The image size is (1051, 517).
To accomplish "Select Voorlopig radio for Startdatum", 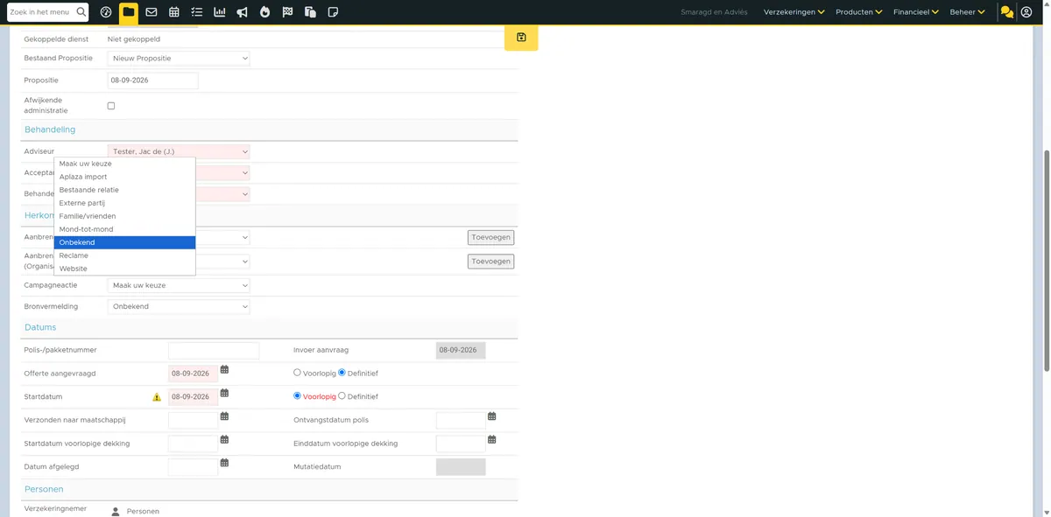I will [297, 396].
